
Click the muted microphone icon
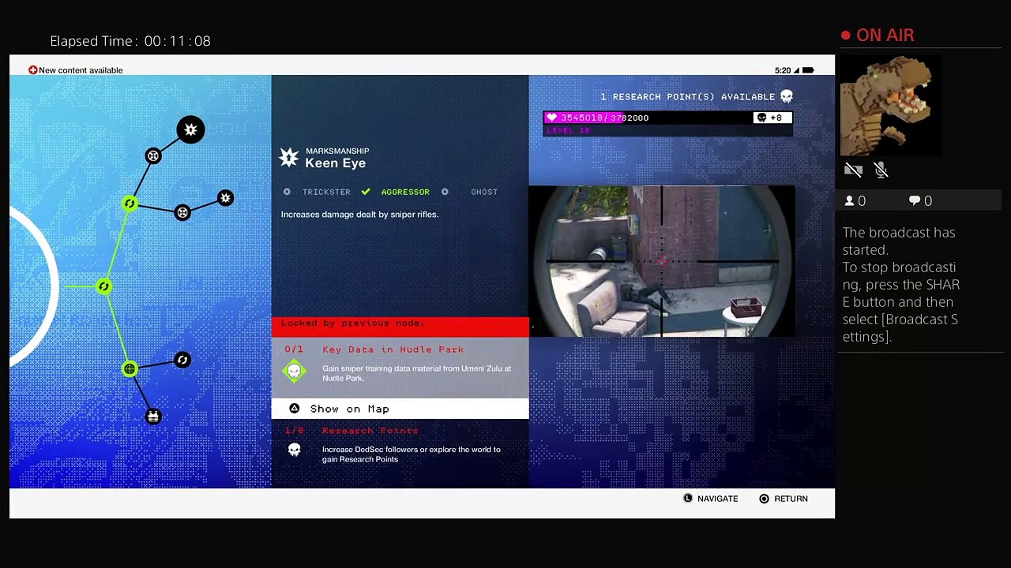point(881,170)
